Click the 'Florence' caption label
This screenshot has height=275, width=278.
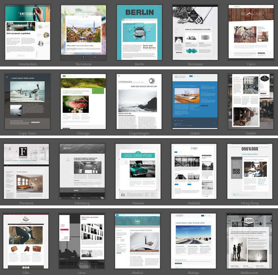[26, 203]
